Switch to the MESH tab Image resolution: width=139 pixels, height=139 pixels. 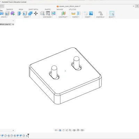pyautogui.click(x=21, y=9)
